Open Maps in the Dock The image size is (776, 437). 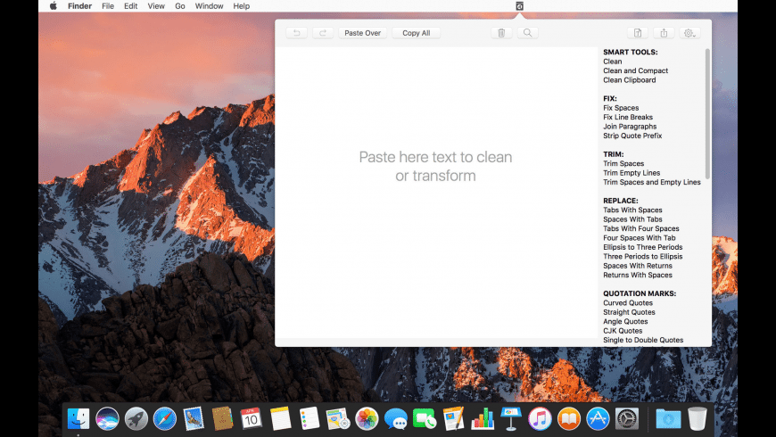click(x=338, y=418)
